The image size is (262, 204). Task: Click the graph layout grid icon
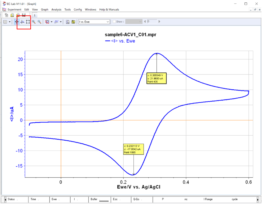pyautogui.click(x=5, y=22)
